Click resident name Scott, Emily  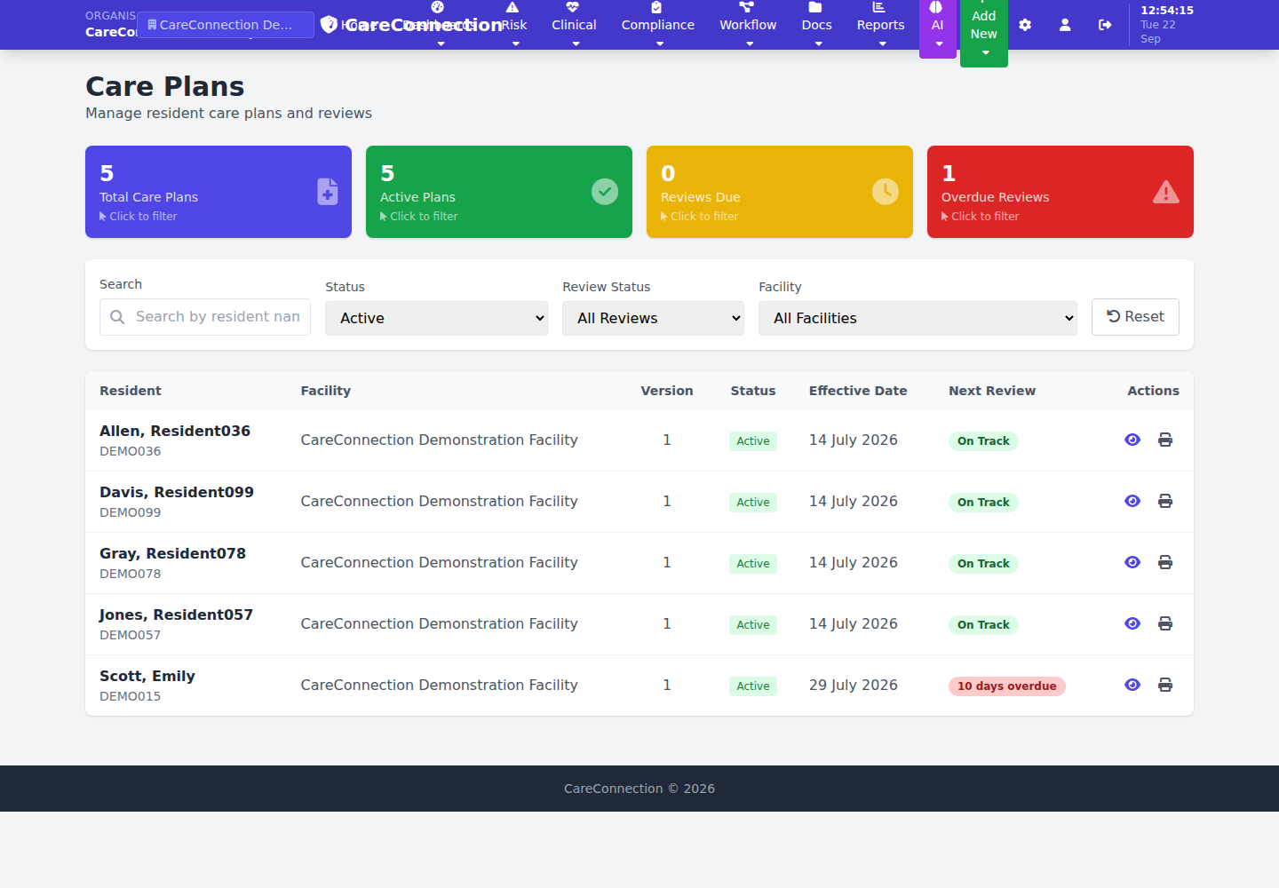pos(147,676)
